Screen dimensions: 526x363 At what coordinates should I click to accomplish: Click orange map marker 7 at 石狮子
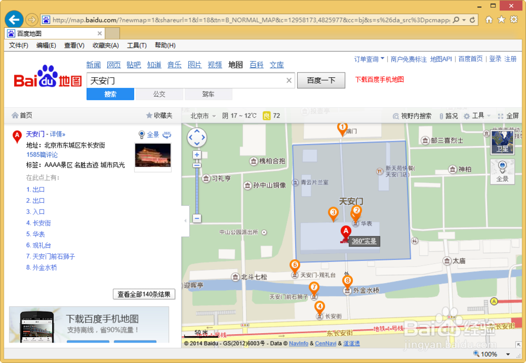pyautogui.click(x=314, y=289)
